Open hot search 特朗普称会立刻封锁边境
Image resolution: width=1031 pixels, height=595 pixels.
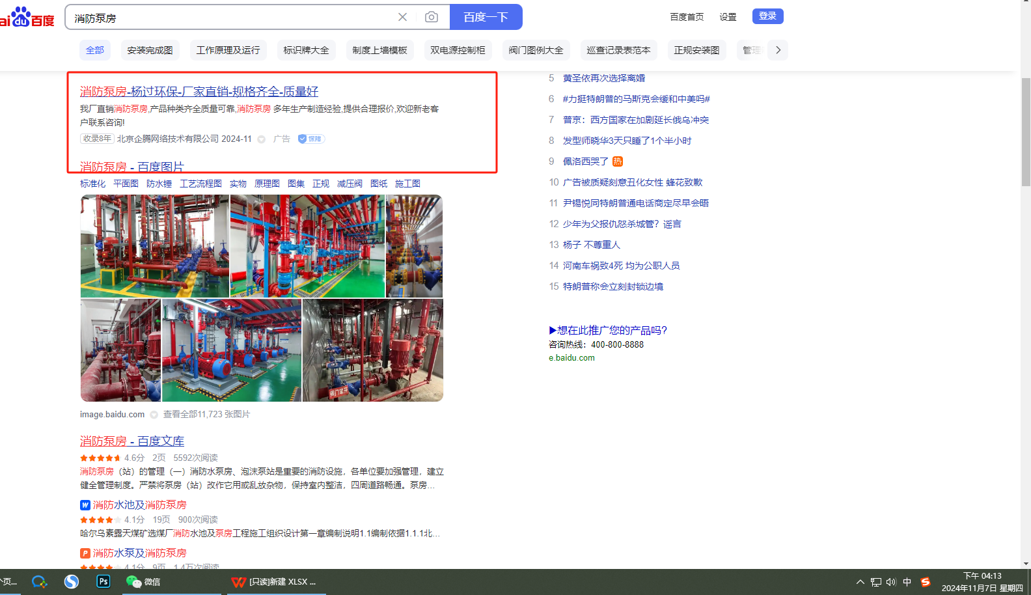click(x=613, y=286)
